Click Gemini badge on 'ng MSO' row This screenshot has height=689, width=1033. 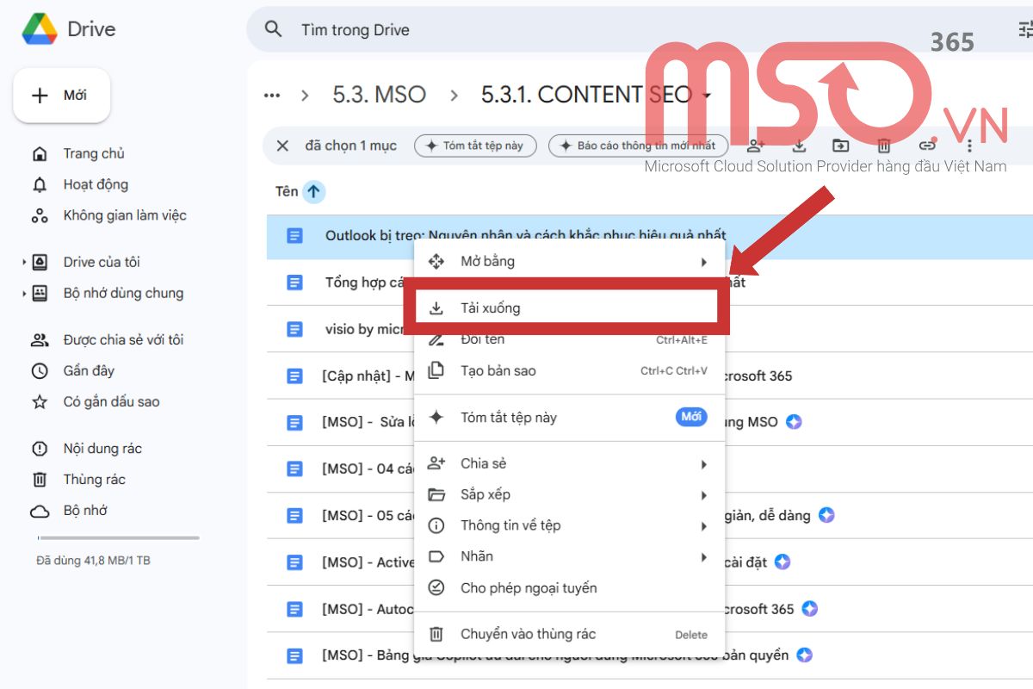pos(794,422)
